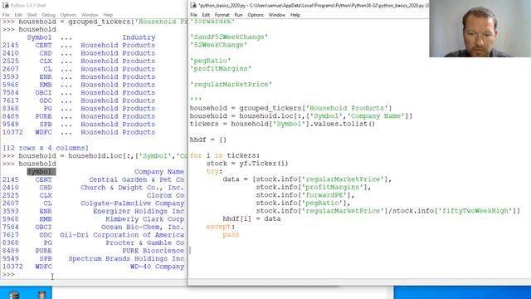Click the webcam video thumbnail

pos(480,28)
